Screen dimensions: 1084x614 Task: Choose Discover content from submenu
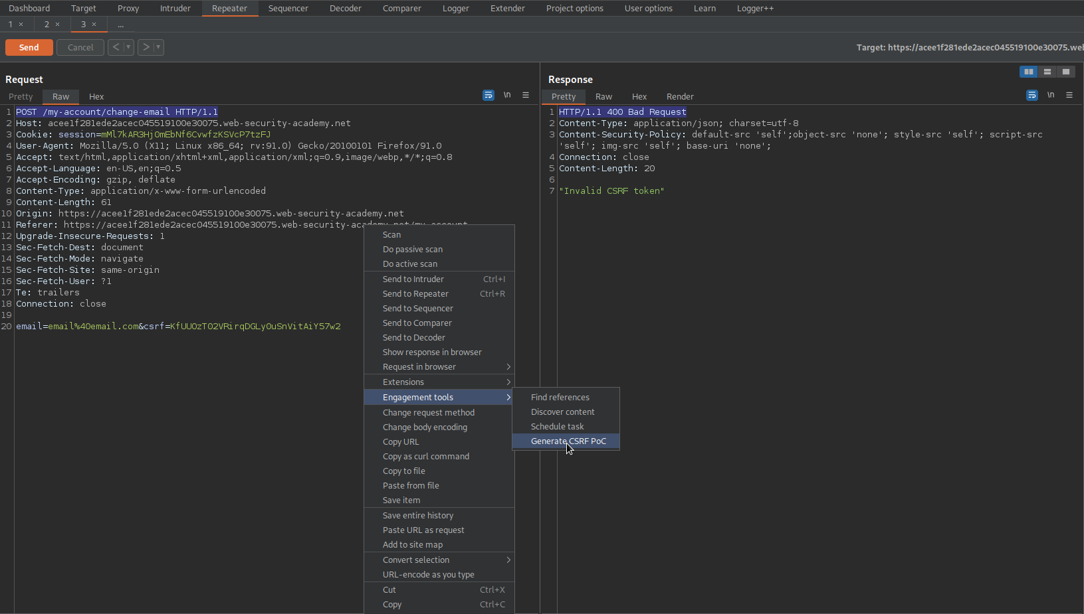[566, 412]
